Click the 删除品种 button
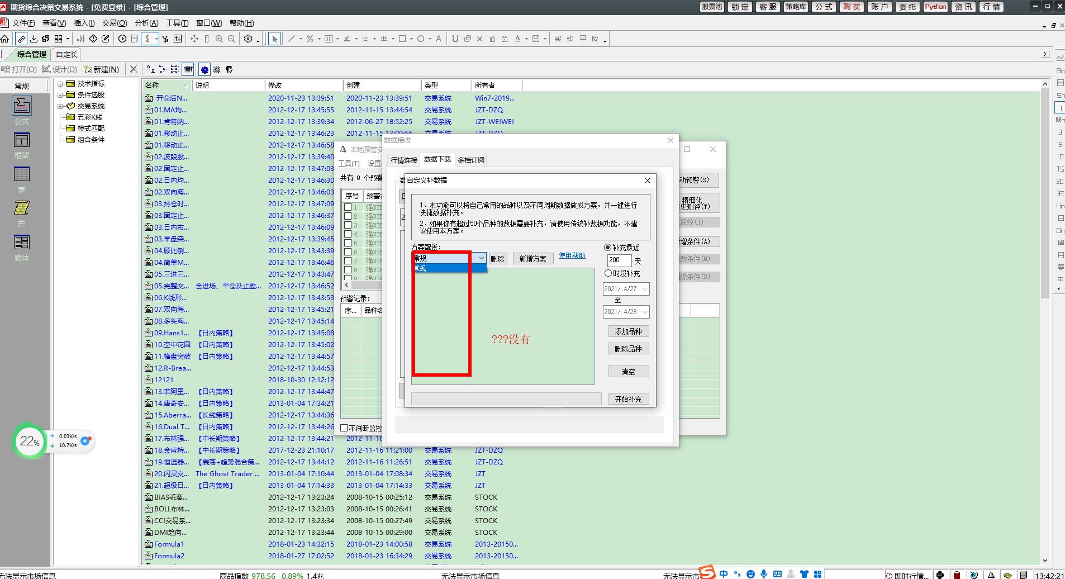This screenshot has width=1065, height=579. pos(628,349)
